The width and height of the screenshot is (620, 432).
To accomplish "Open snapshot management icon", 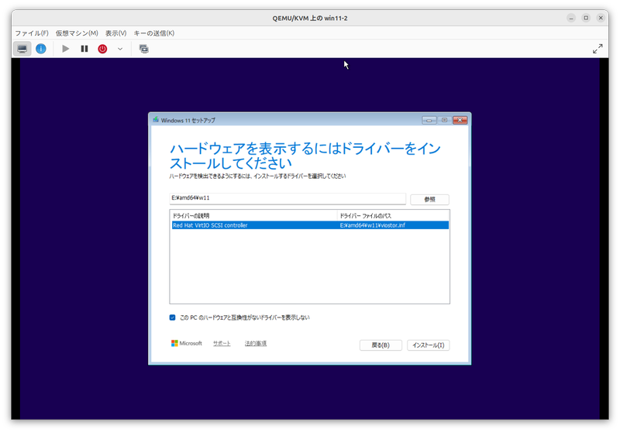I will point(144,49).
